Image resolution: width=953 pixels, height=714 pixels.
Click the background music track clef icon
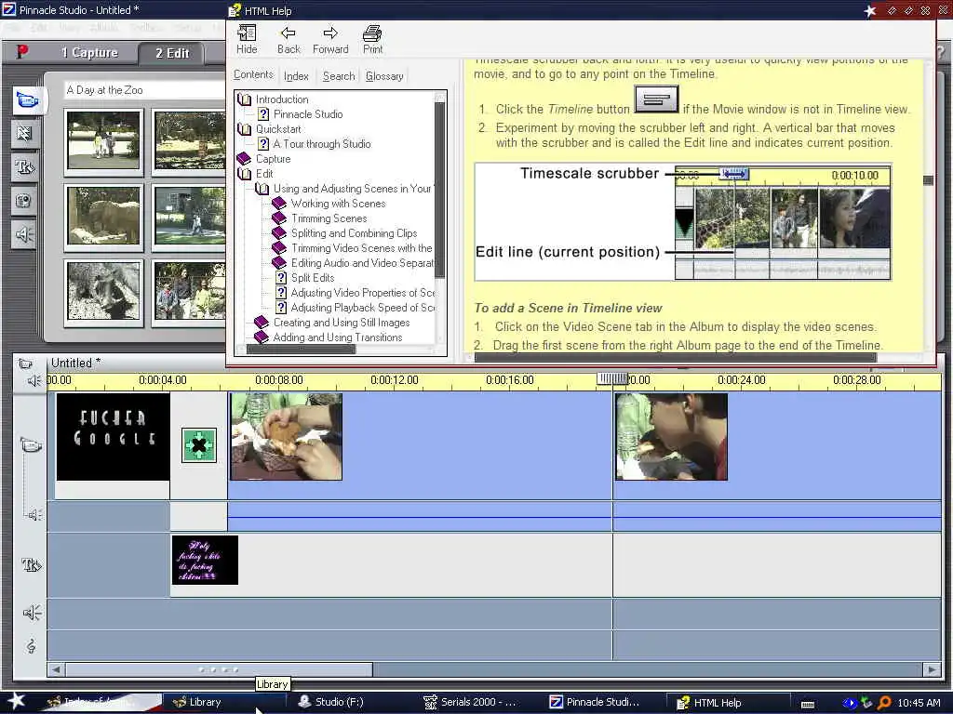[31, 646]
